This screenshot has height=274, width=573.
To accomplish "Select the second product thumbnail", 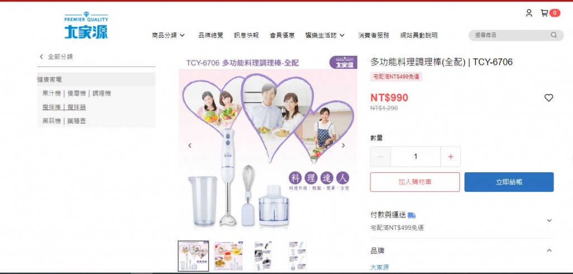I will [228, 256].
